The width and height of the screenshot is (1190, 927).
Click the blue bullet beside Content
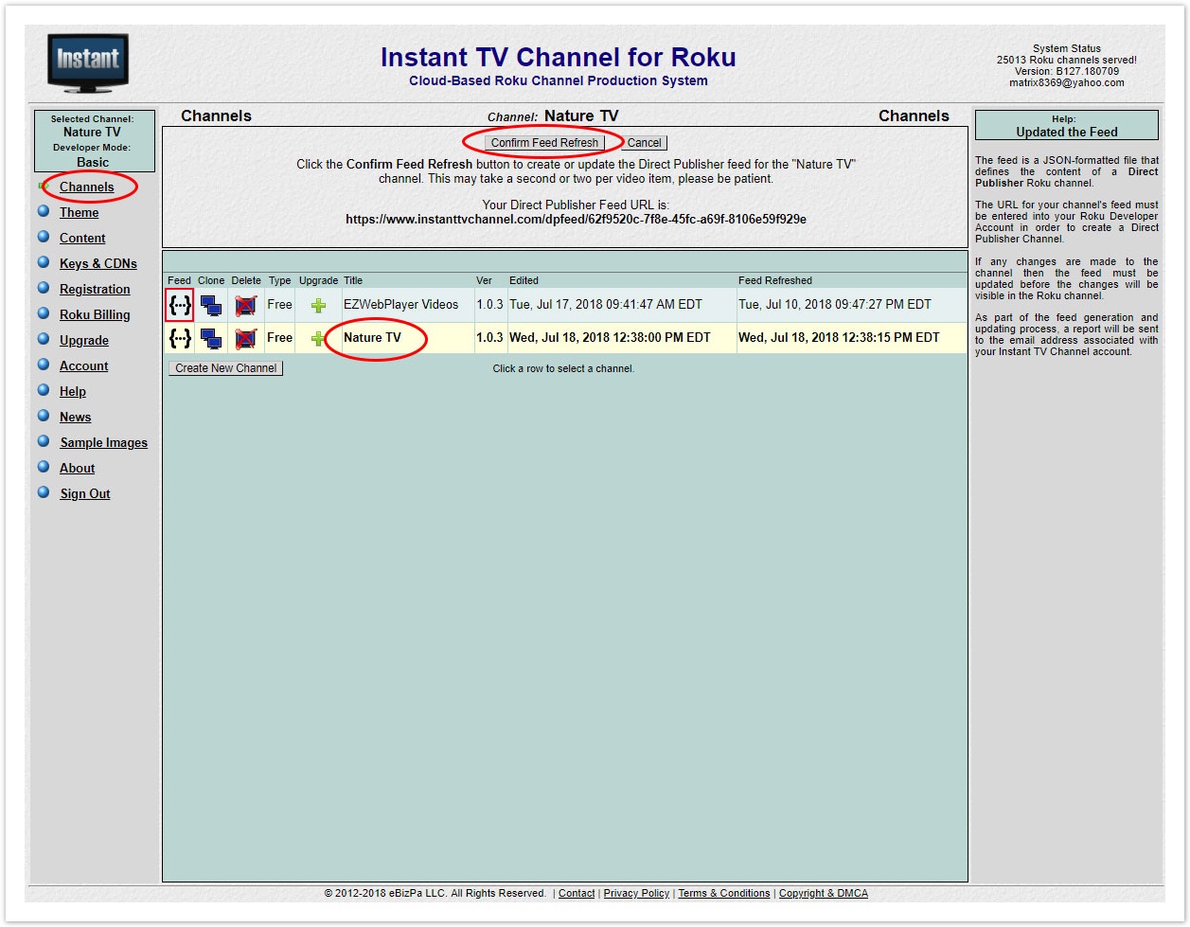[x=44, y=237]
